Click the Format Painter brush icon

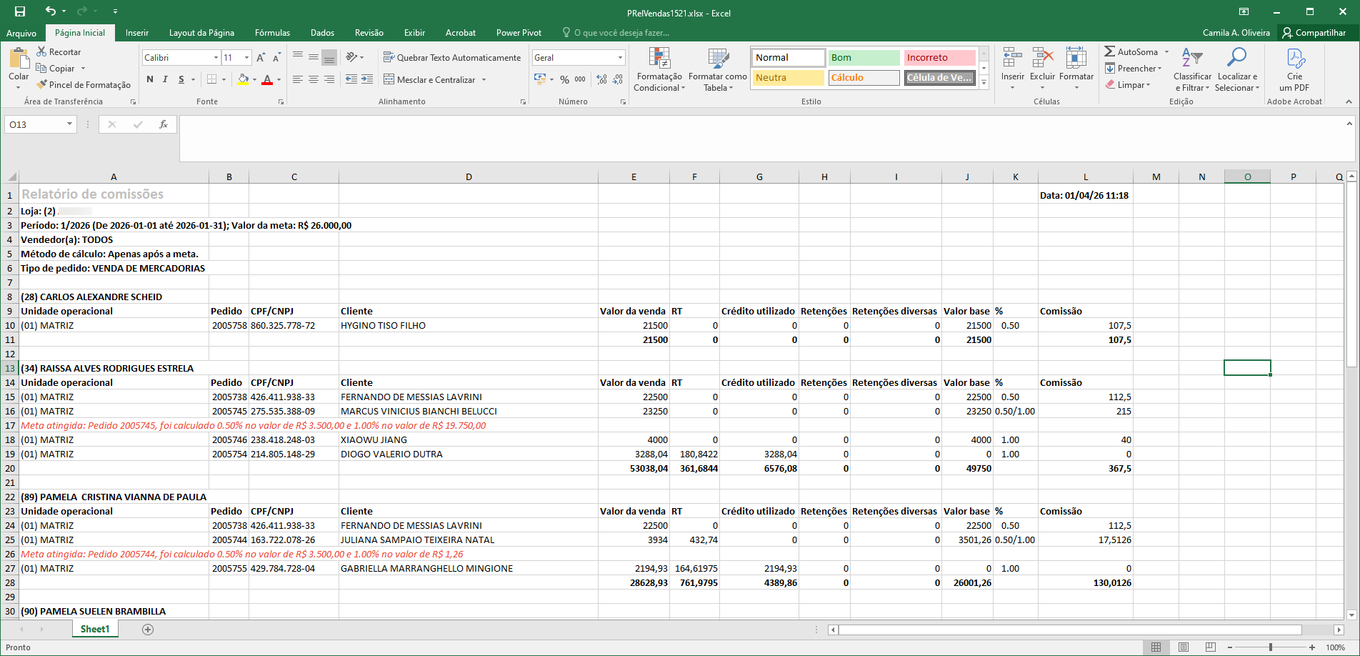pos(42,84)
